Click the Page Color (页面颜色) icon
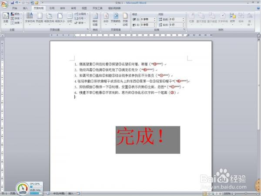Screen dimensions: 261x196 click(x=116, y=17)
